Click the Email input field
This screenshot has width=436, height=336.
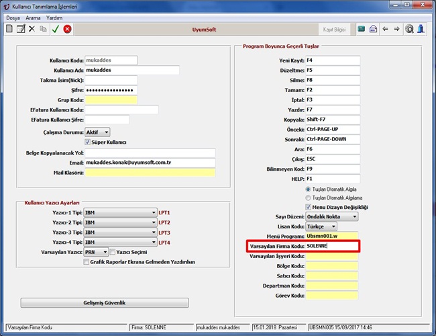pos(150,163)
